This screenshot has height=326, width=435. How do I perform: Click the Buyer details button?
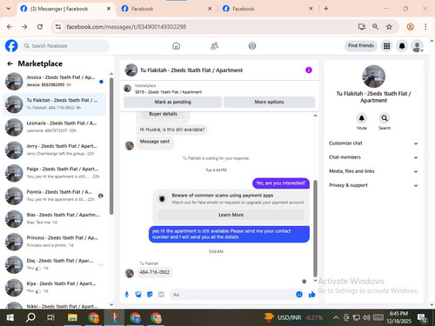163,114
